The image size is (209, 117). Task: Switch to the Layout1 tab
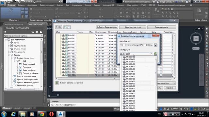(x=17, y=108)
